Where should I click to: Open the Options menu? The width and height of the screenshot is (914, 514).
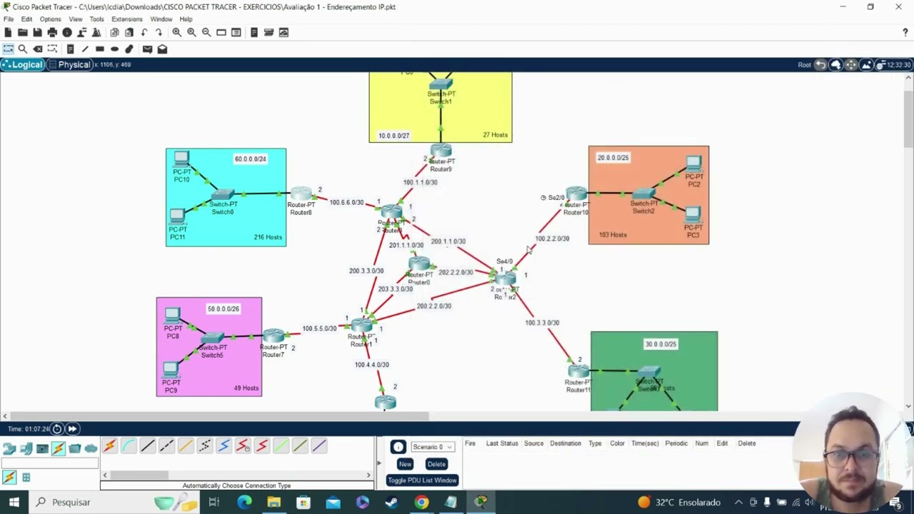tap(50, 19)
